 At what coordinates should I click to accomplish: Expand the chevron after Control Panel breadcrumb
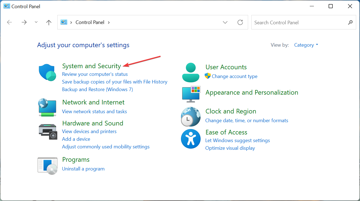(109, 22)
